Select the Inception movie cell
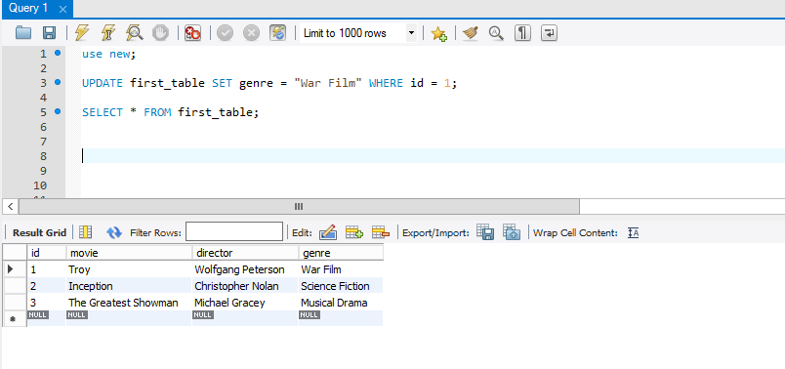 click(129, 286)
